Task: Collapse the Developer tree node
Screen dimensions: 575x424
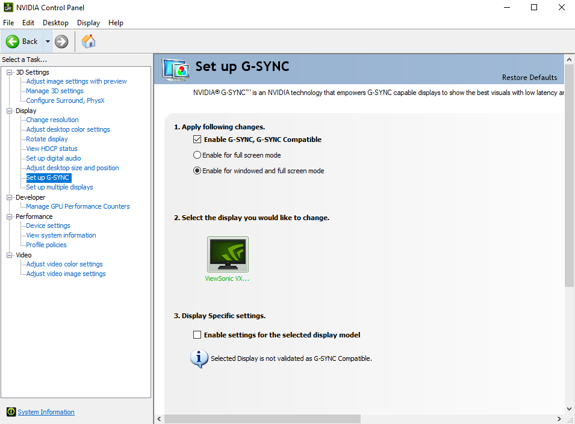Action: point(10,197)
